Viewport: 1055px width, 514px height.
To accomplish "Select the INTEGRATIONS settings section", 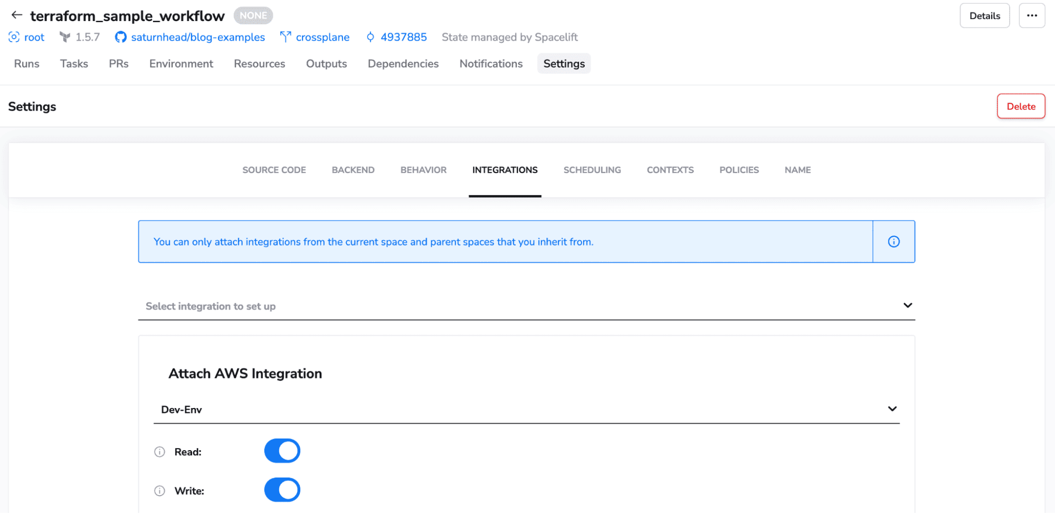I will 505,170.
